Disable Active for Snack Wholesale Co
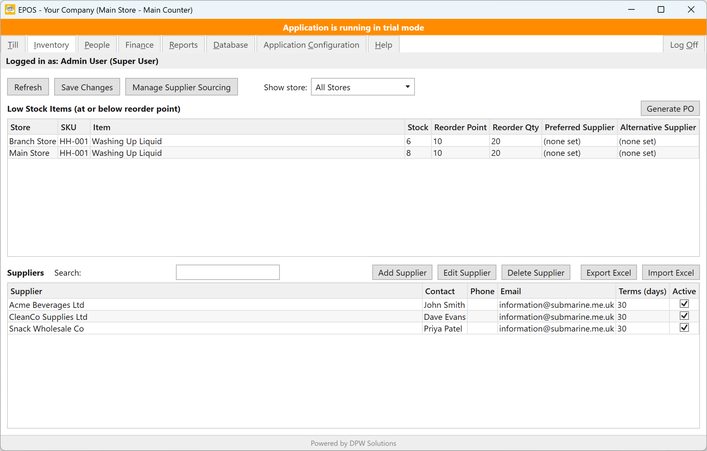The width and height of the screenshot is (707, 451). (684, 328)
